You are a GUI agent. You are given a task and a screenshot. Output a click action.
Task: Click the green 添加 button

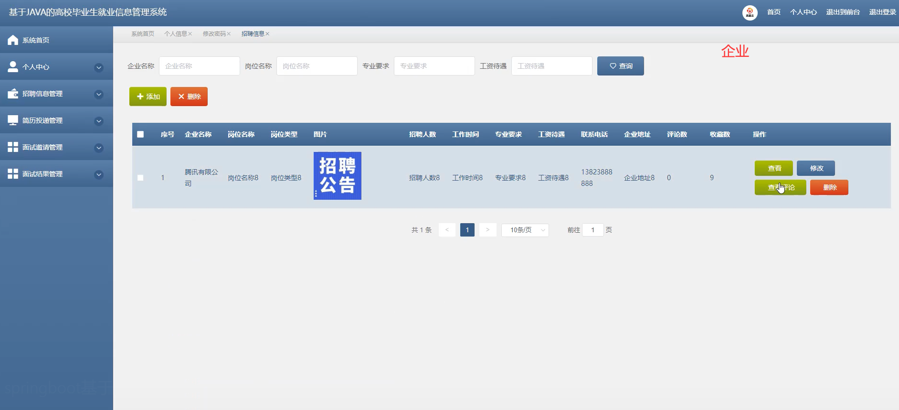tap(148, 97)
